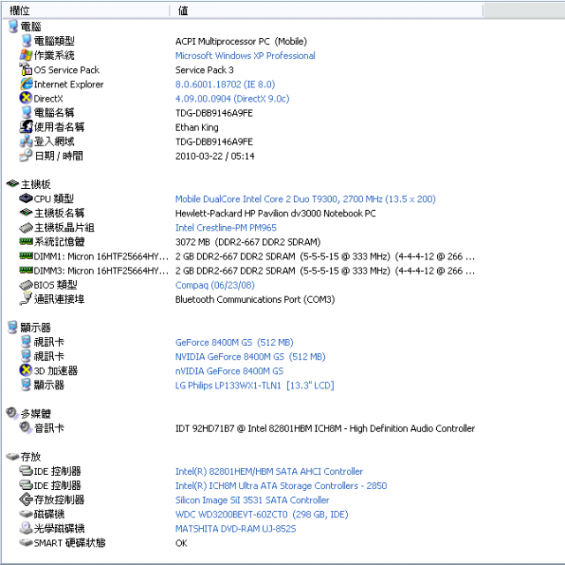Open Microsoft Windows XP Professional link

pyautogui.click(x=245, y=56)
